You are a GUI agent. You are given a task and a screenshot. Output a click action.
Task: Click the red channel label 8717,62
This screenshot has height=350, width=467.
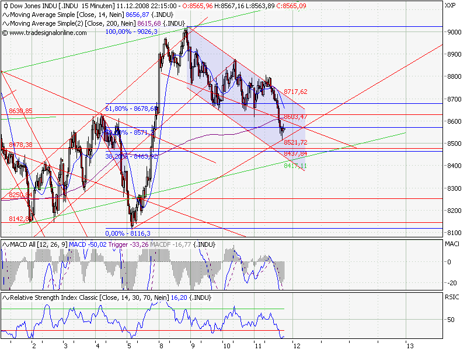tap(295, 92)
